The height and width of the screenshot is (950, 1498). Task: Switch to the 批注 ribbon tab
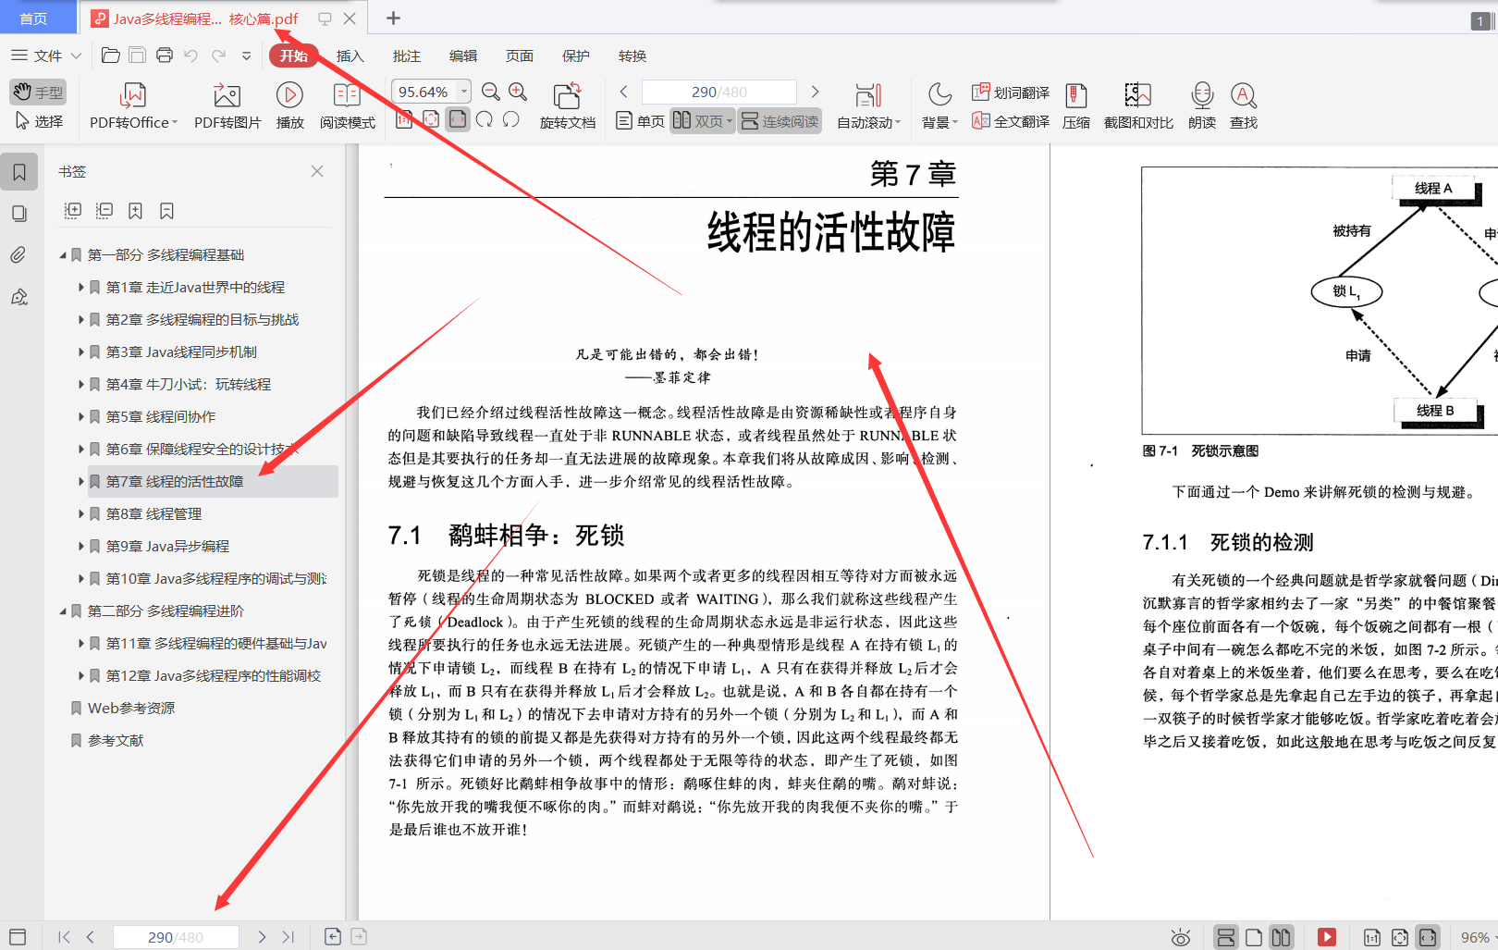[x=406, y=56]
